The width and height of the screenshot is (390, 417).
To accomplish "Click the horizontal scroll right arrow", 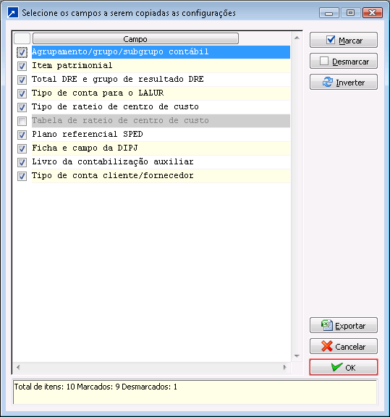I will (285, 367).
